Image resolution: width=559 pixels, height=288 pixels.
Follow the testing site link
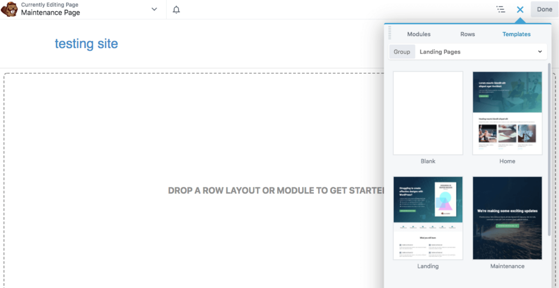point(86,44)
